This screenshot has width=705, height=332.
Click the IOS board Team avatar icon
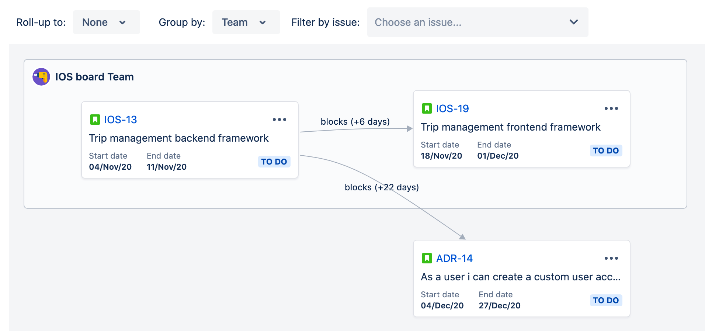click(41, 77)
